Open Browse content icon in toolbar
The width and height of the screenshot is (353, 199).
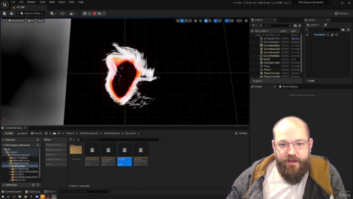click(12, 13)
